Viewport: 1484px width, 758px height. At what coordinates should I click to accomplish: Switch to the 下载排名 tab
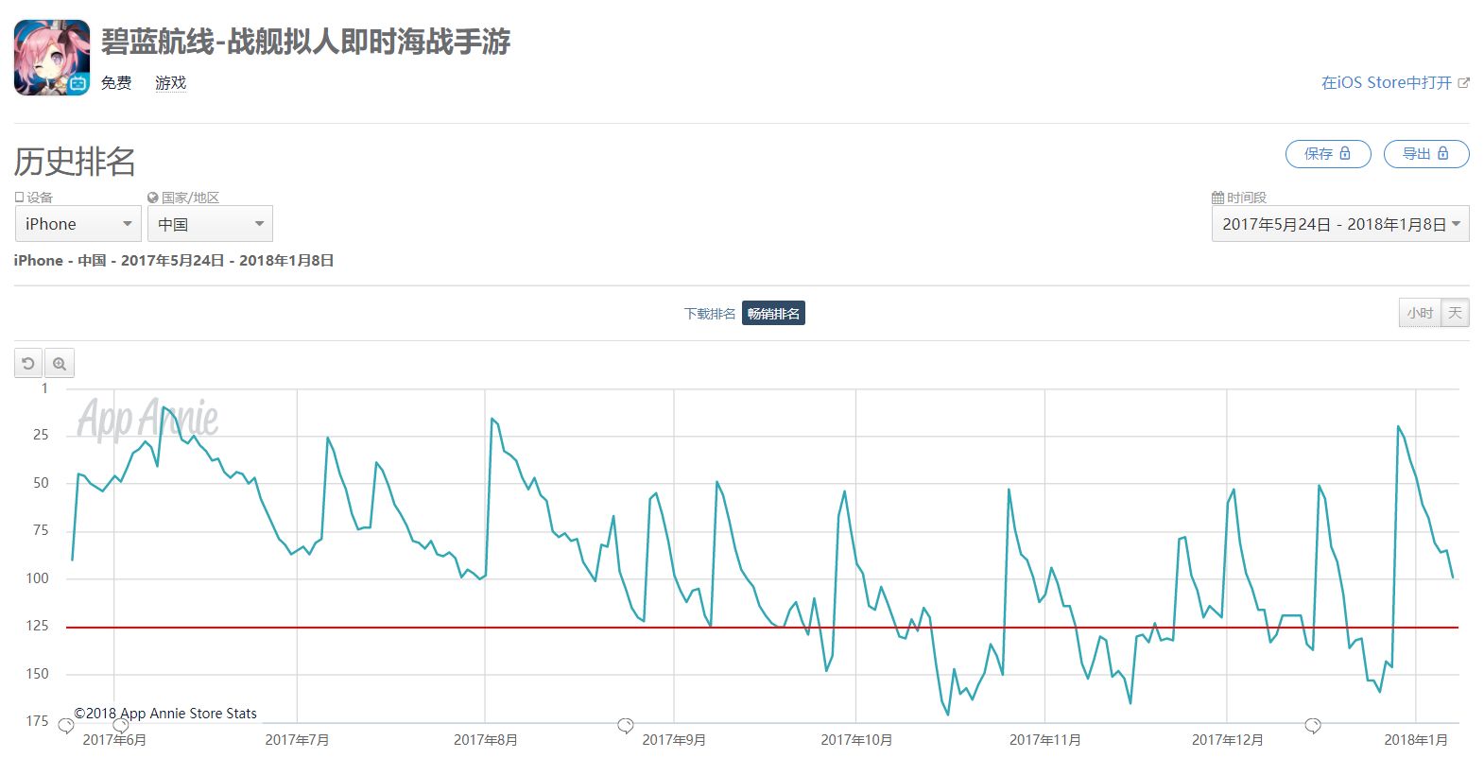click(710, 314)
